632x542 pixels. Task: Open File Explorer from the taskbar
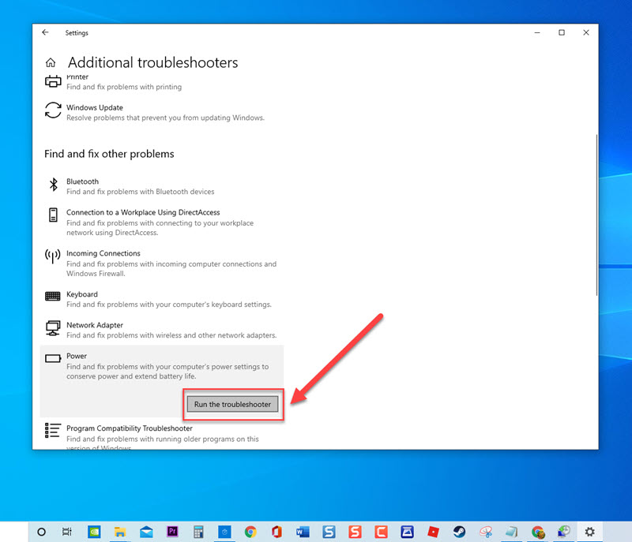pyautogui.click(x=119, y=532)
